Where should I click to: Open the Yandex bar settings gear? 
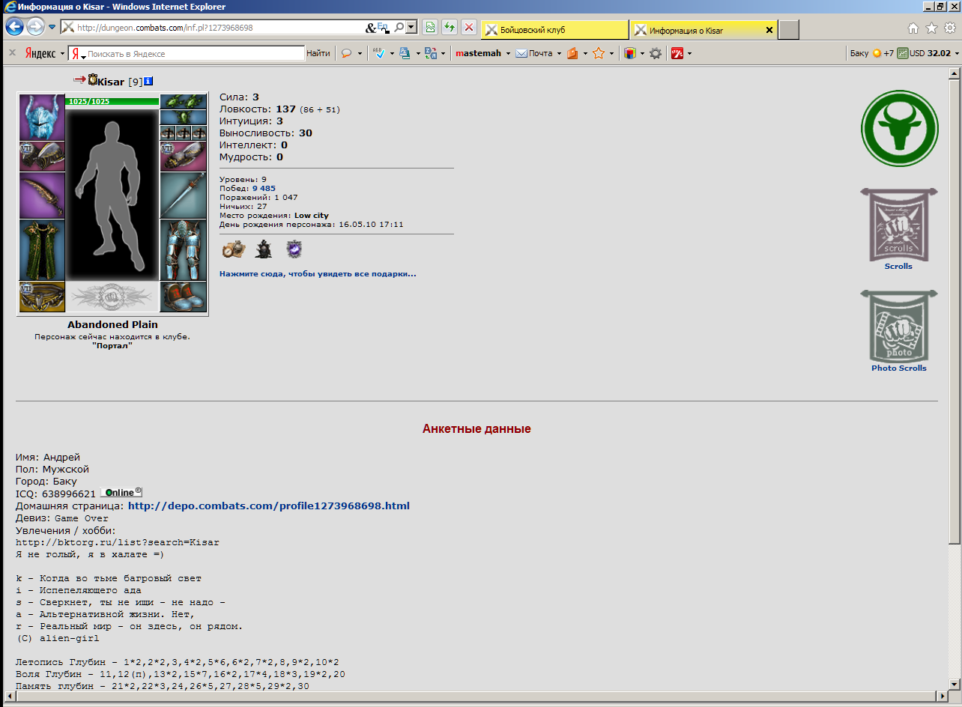(x=656, y=53)
